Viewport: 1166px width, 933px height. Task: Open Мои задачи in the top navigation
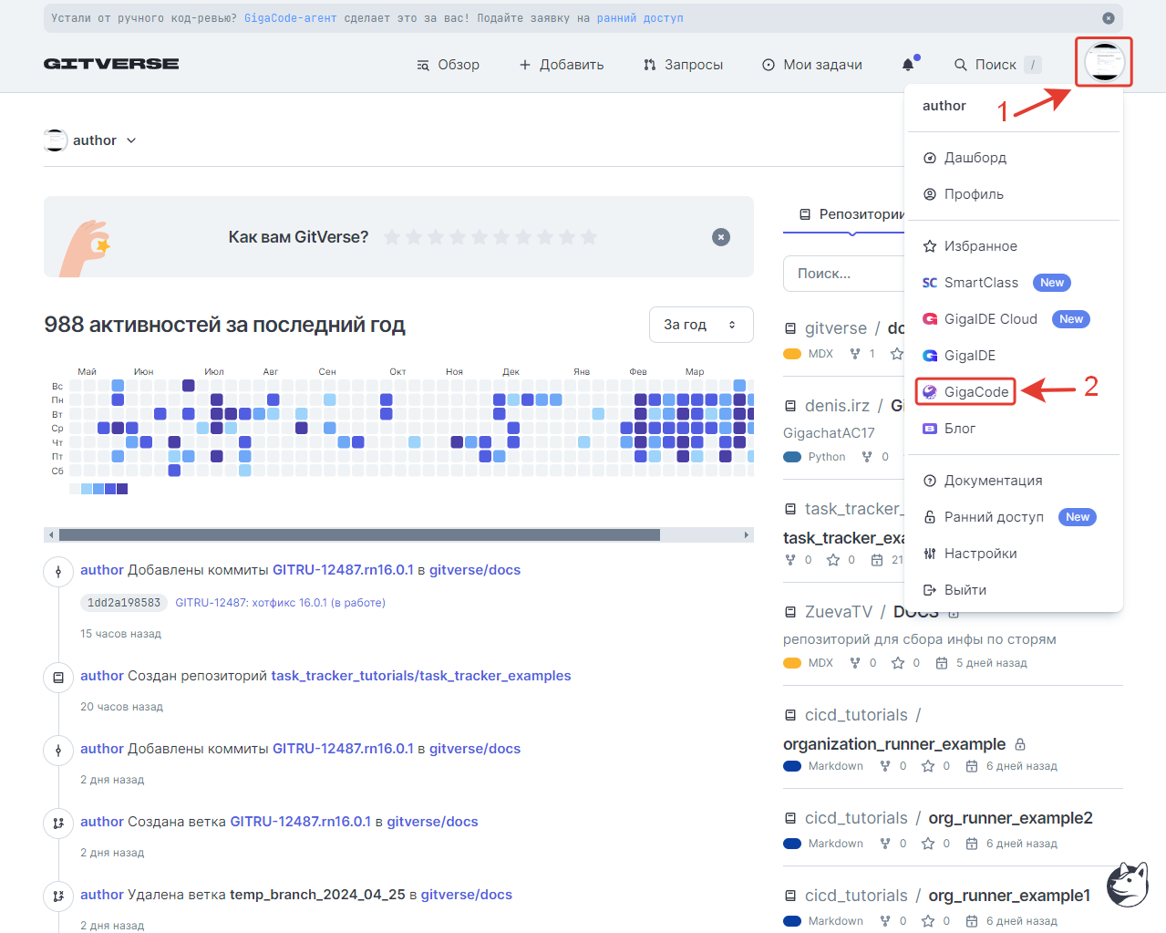[812, 65]
